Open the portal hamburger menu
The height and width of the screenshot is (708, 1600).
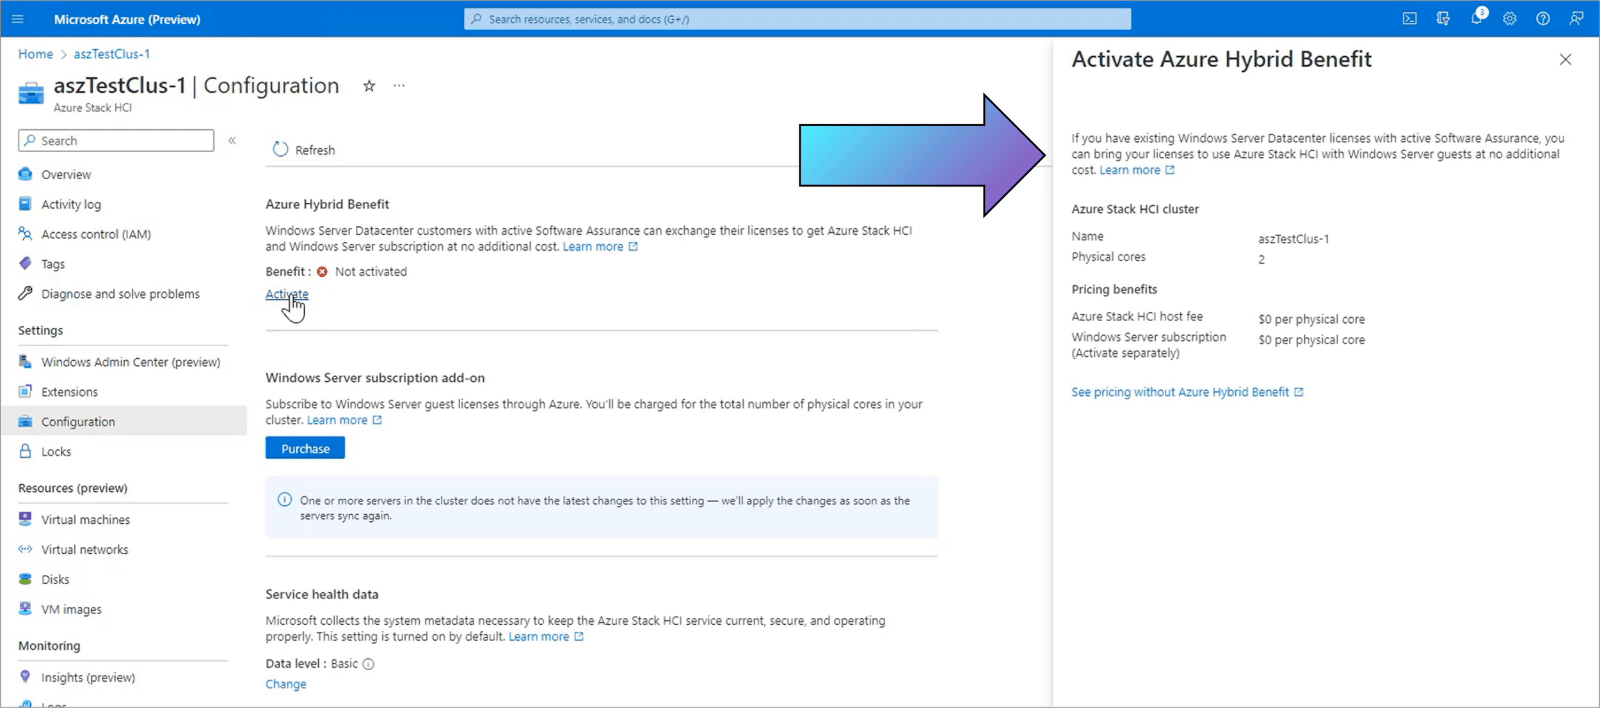coord(18,19)
